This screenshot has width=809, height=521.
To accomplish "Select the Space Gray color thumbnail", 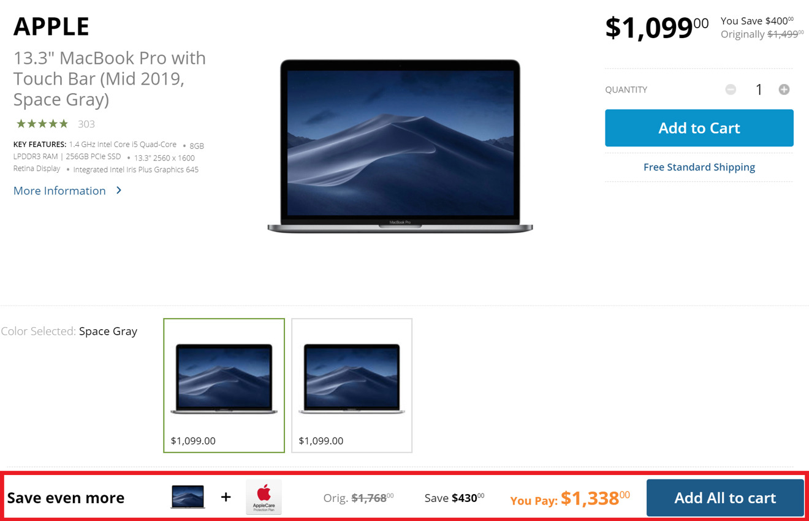I will 224,386.
